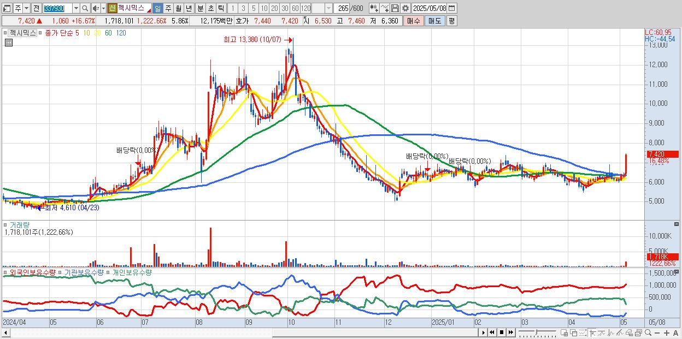Open the chart settings gear icon
This screenshot has height=339, width=682.
405,8
